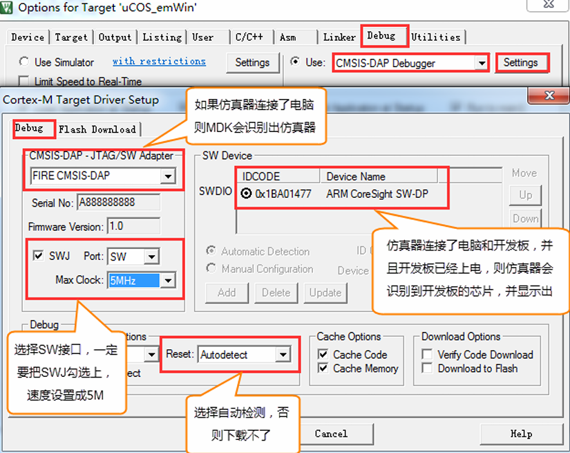Image resolution: width=570 pixels, height=453 pixels.
Task: Click the Device Name column header
Action: point(379,176)
